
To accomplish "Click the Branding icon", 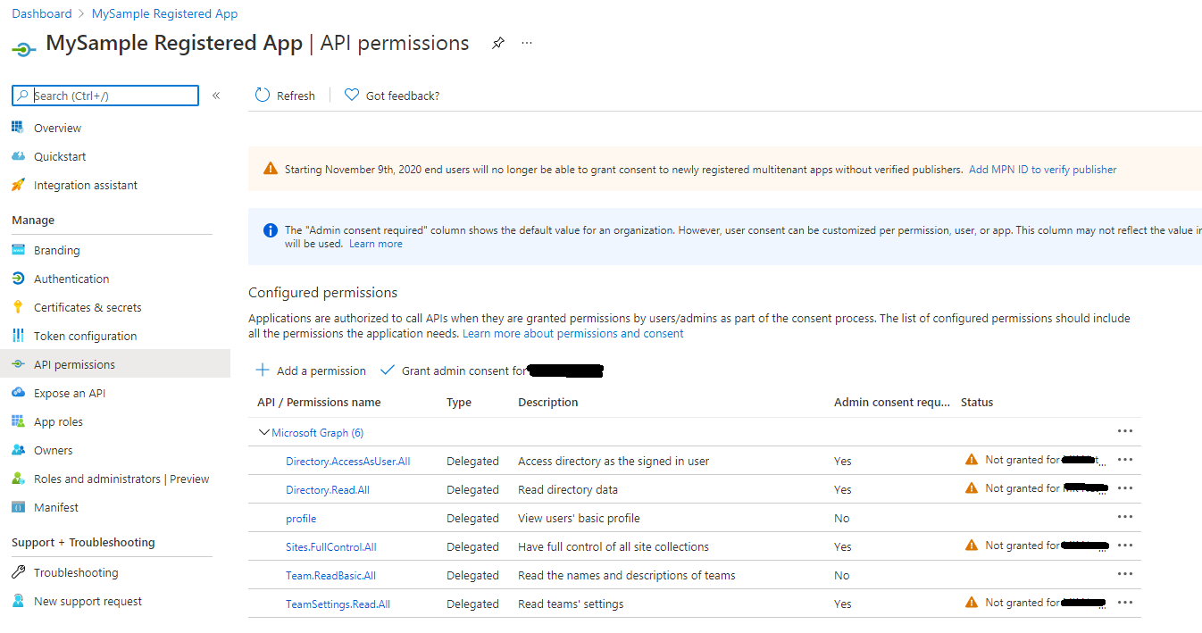I will [18, 250].
